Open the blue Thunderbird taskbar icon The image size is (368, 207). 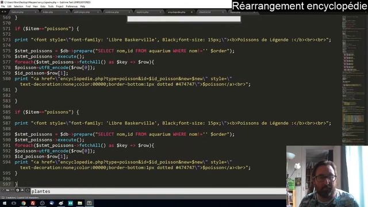click(52, 203)
